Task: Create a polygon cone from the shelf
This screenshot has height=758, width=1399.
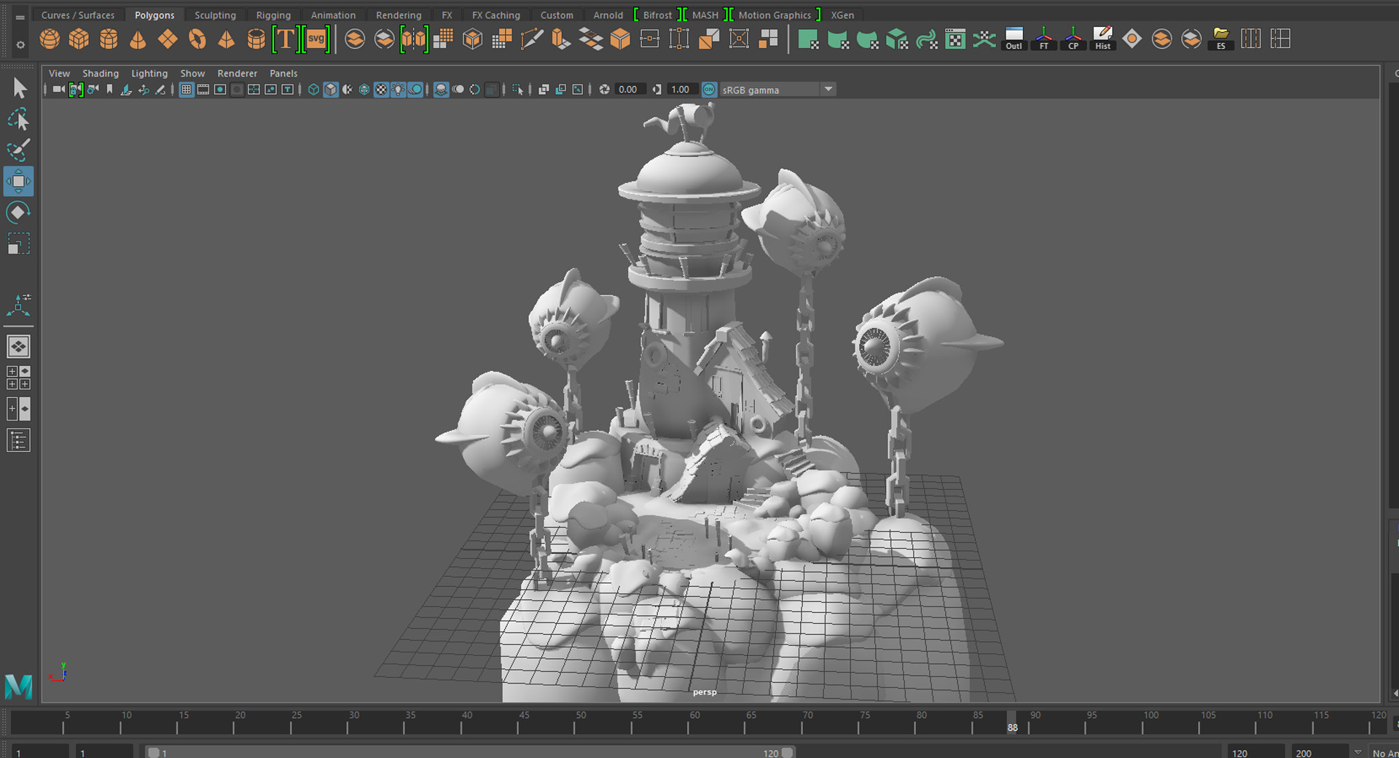Action: (x=138, y=39)
